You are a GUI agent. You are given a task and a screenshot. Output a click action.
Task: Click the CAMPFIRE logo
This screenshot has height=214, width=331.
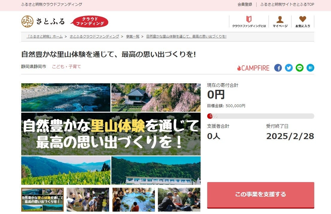tap(253, 68)
